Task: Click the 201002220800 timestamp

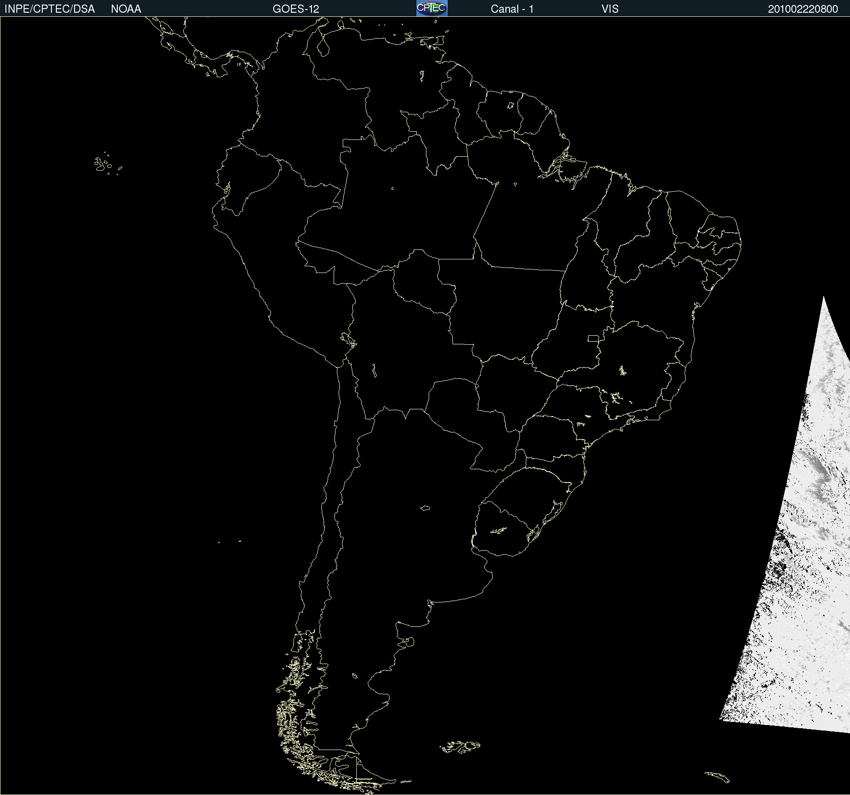Action: (x=803, y=9)
